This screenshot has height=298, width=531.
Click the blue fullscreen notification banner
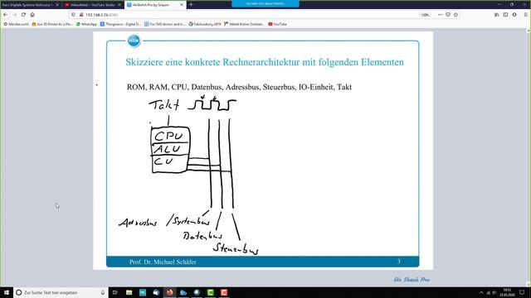265,3
